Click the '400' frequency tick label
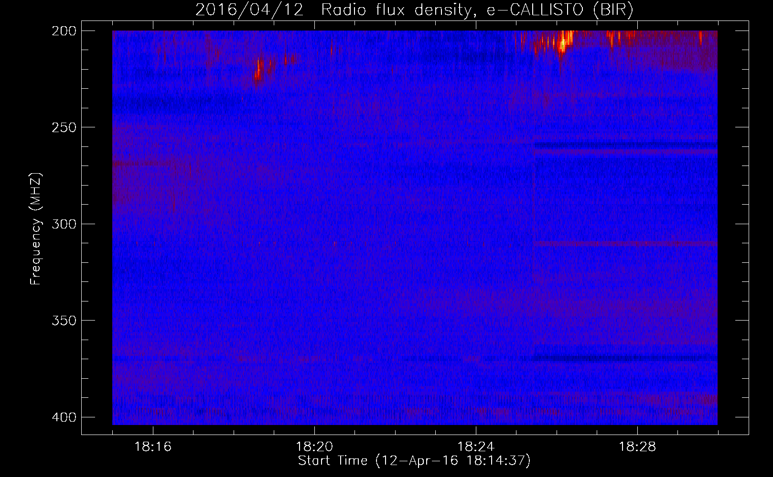This screenshot has width=773, height=477. pos(64,417)
